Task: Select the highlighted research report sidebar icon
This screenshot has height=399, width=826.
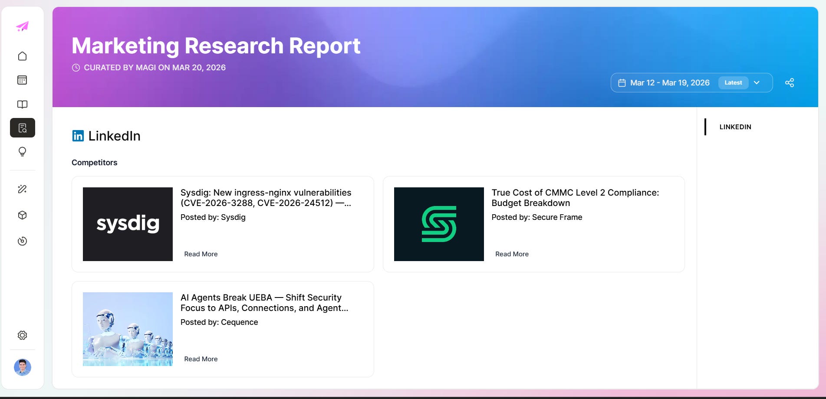Action: pyautogui.click(x=23, y=128)
